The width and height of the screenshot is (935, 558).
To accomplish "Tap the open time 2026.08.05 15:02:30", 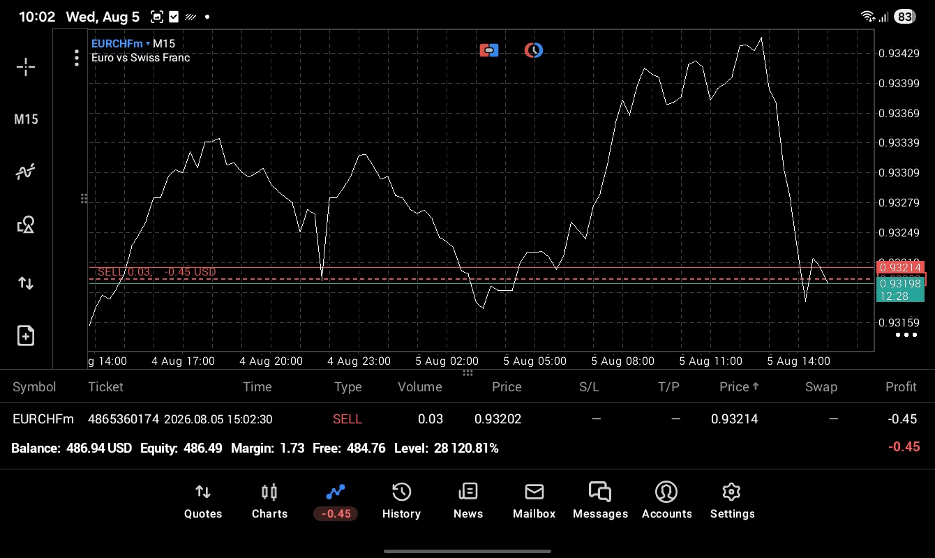I will click(218, 419).
